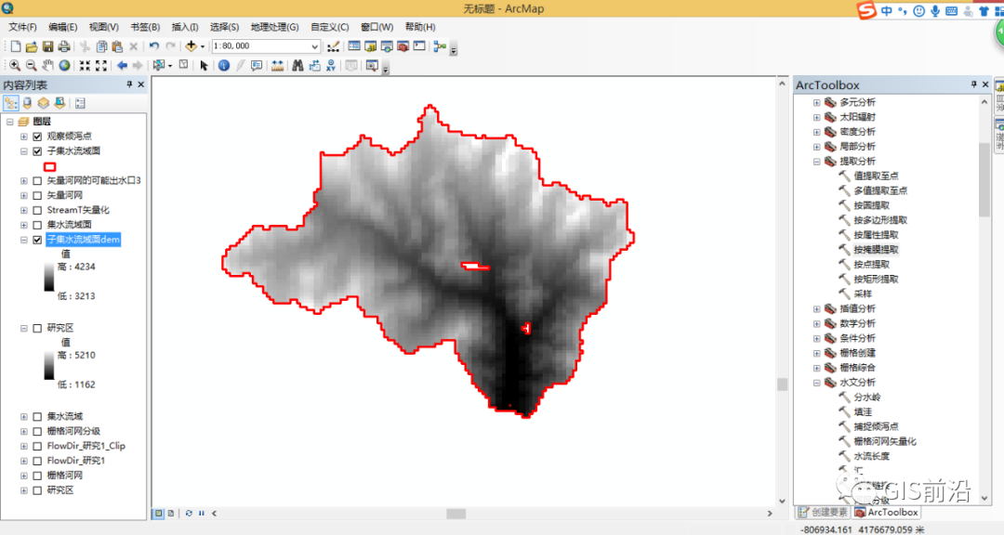Collapse the 子集水流域面dem layer legend
The width and height of the screenshot is (1004, 535).
(x=23, y=240)
